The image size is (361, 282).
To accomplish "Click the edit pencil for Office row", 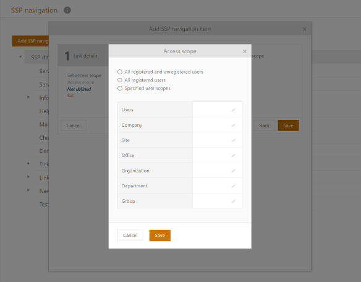I will pos(234,155).
